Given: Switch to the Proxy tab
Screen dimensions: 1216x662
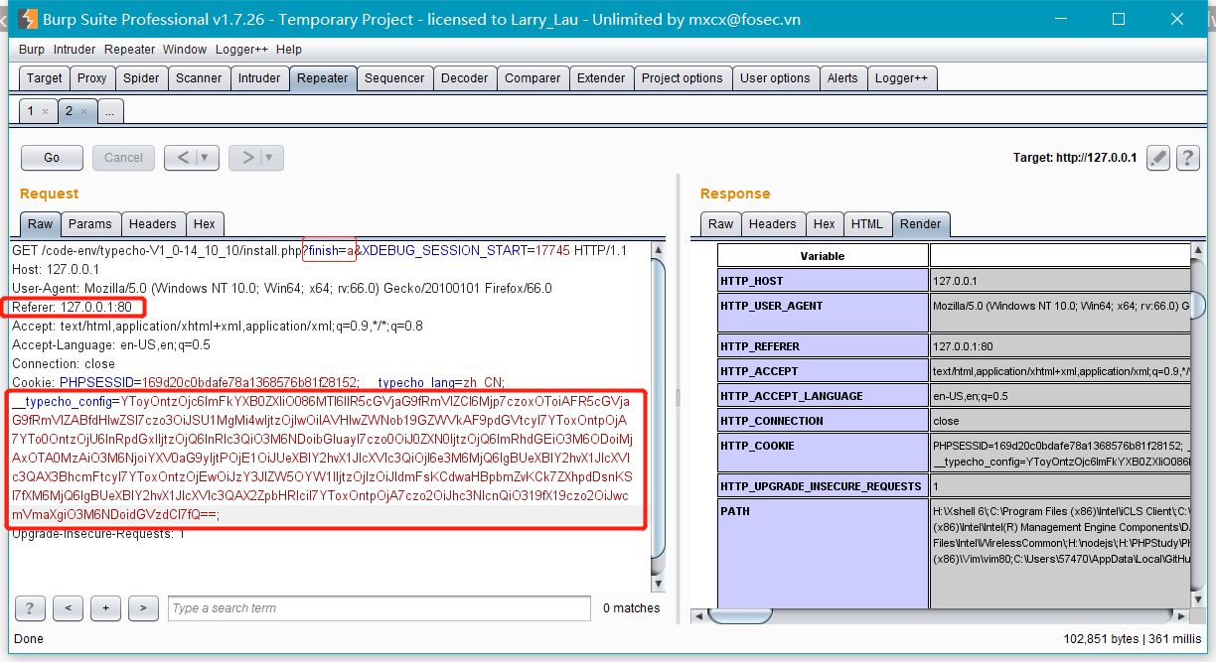Looking at the screenshot, I should [x=92, y=78].
